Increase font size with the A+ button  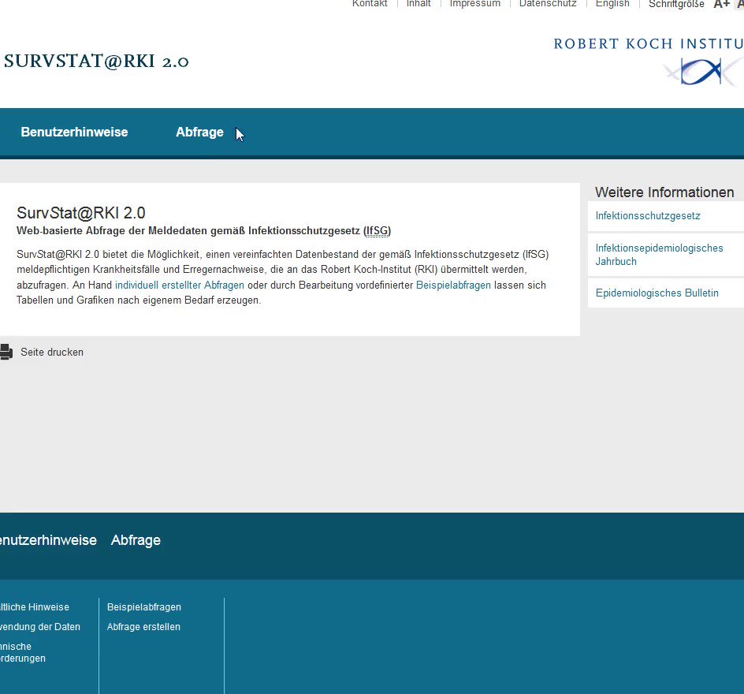point(721,4)
